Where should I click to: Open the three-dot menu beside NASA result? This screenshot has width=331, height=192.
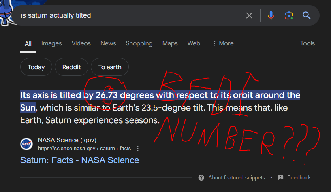(x=138, y=149)
